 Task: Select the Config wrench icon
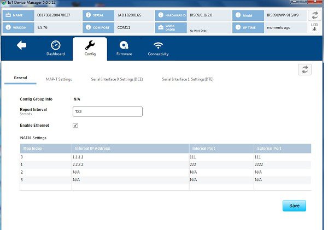point(90,45)
